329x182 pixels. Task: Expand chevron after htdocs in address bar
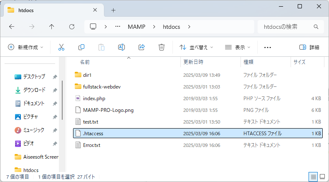[189, 27]
